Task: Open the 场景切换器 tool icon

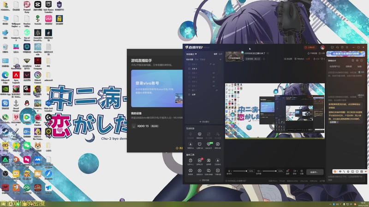Action: point(208,172)
